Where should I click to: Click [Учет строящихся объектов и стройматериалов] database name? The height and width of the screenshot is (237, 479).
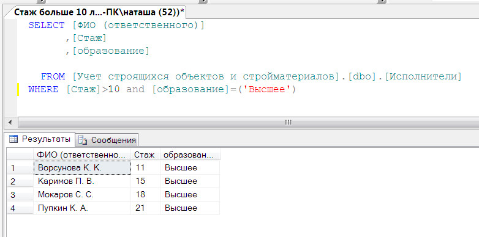[206, 76]
